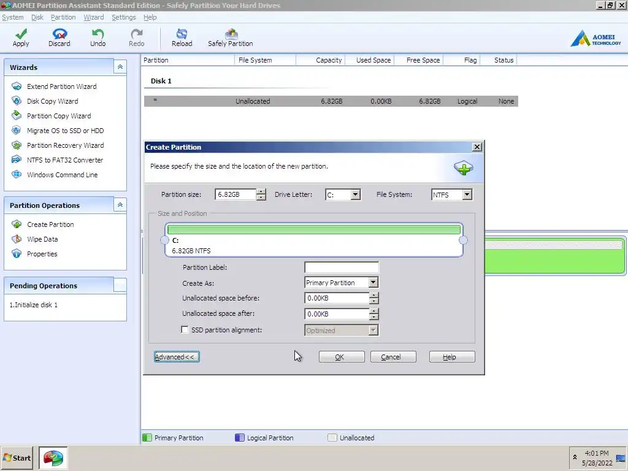Viewport: 628px width, 471px height.
Task: Select the Unallocated row under Disk 1
Action: (x=331, y=101)
